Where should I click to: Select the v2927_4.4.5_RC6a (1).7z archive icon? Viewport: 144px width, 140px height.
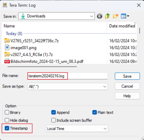click(x=7, y=54)
